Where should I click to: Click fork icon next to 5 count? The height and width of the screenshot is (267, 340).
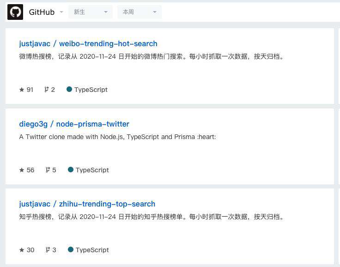click(x=48, y=170)
